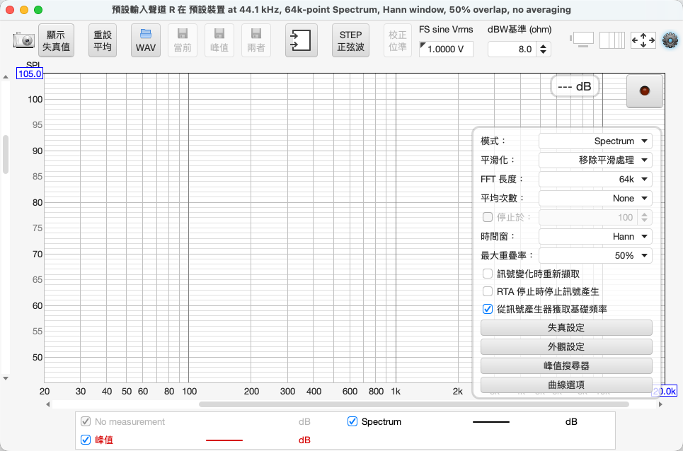The image size is (683, 451).
Task: Toggle the 峰值 trace checkbox
Action: click(x=86, y=440)
